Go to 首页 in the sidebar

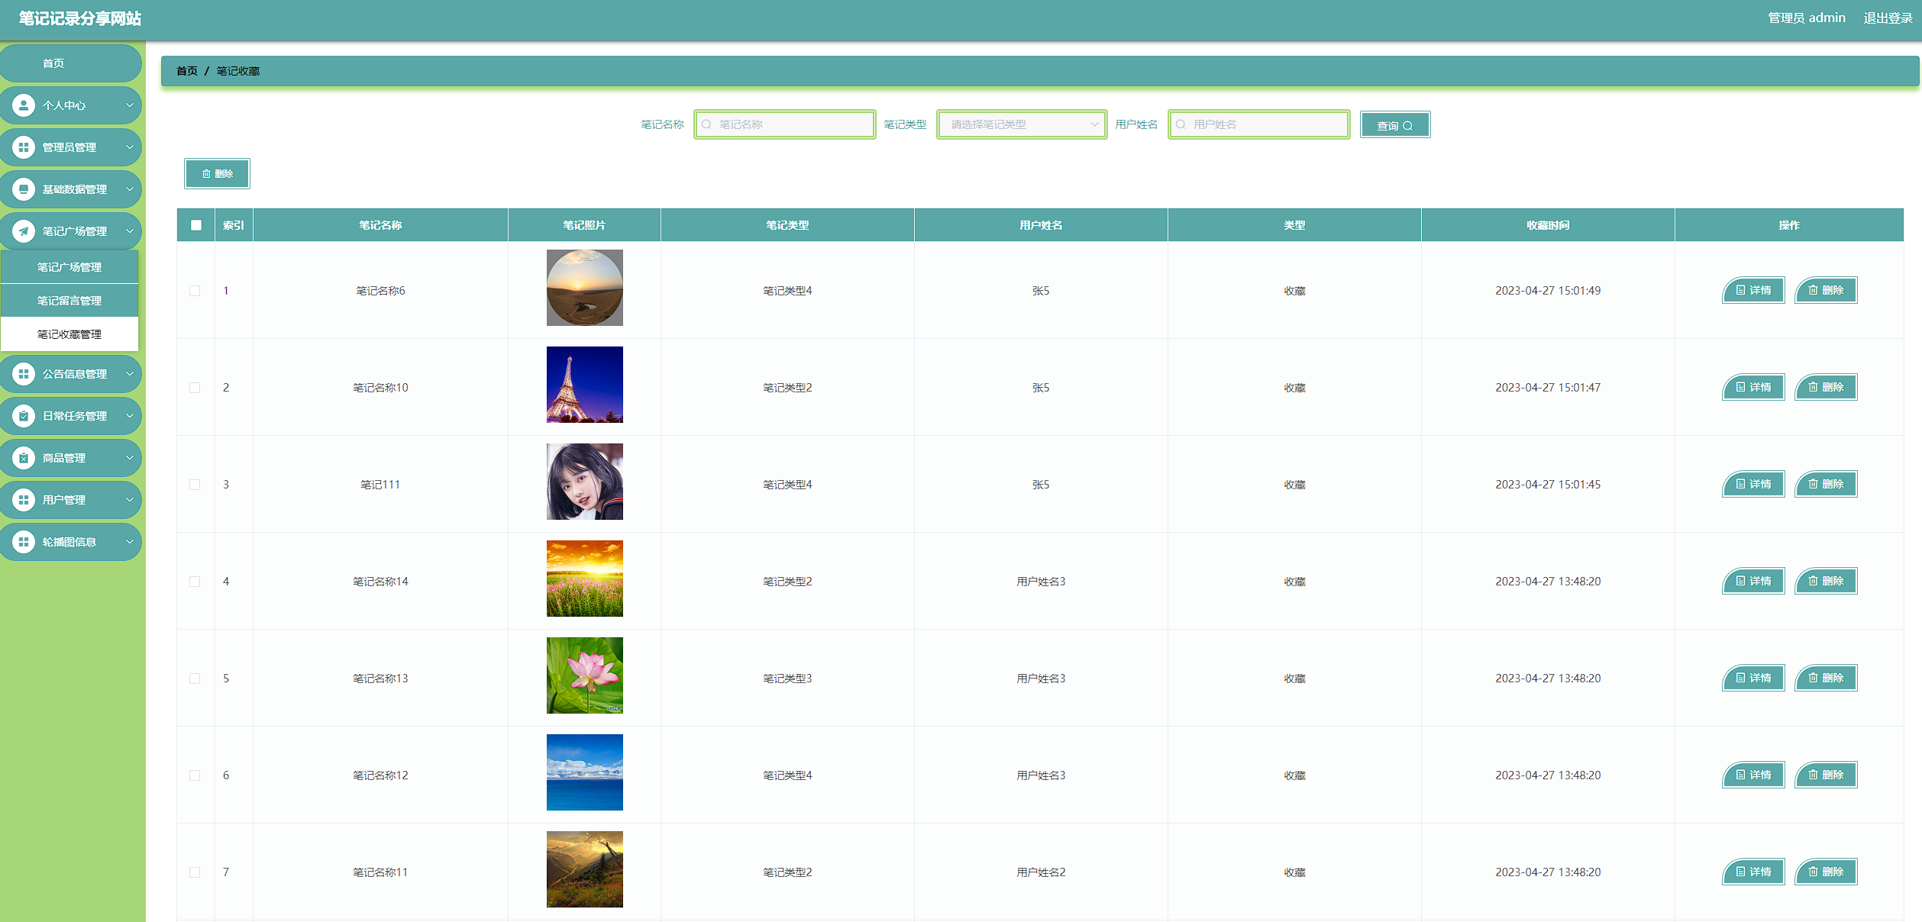pyautogui.click(x=53, y=63)
